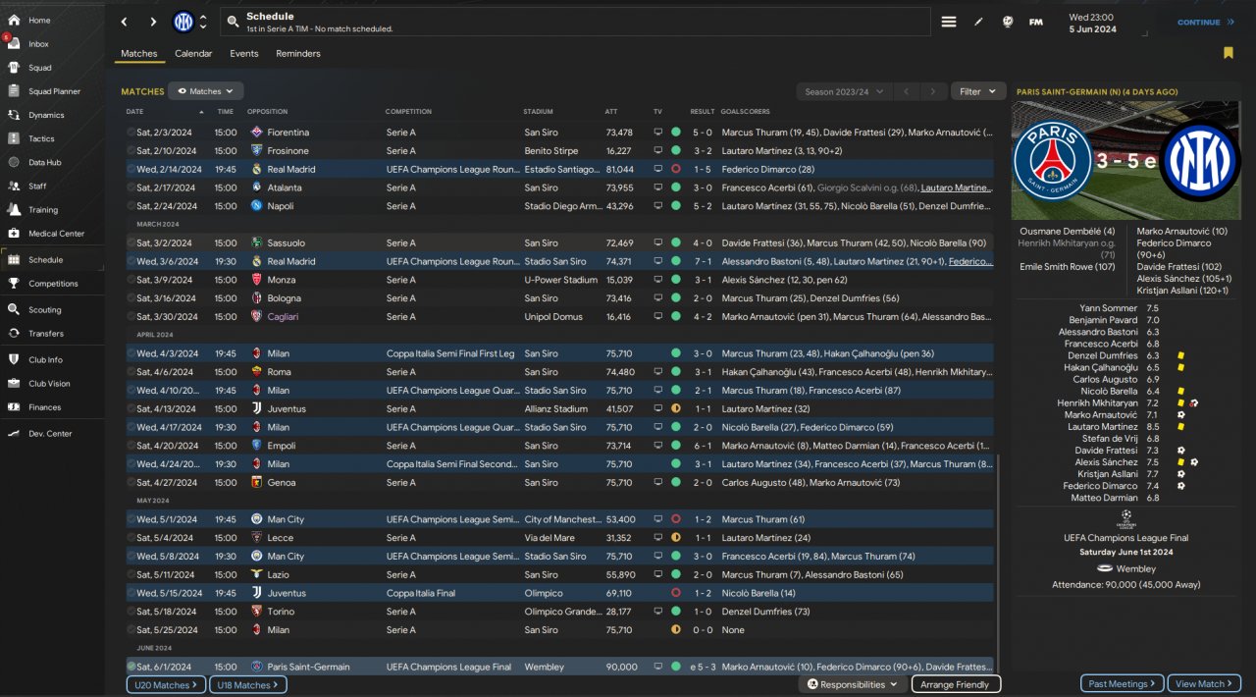The height and width of the screenshot is (697, 1256).
Task: Open the Filter dropdown
Action: point(977,91)
